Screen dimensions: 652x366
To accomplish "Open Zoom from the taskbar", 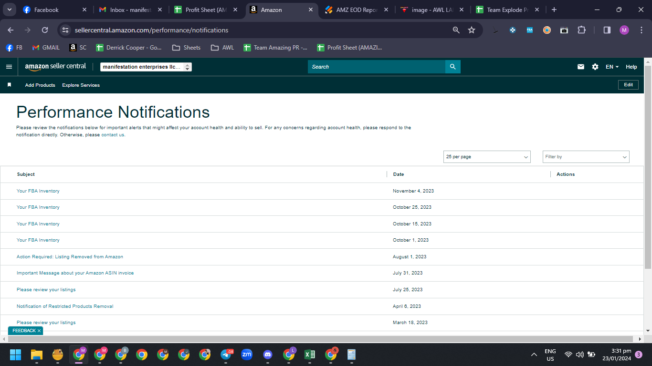I will tap(247, 355).
